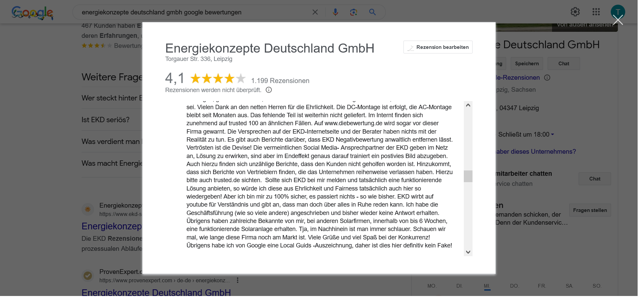Expand the 'Ist EKD seriös?' question
Viewport: 644px width, 299px height.
[x=105, y=120]
